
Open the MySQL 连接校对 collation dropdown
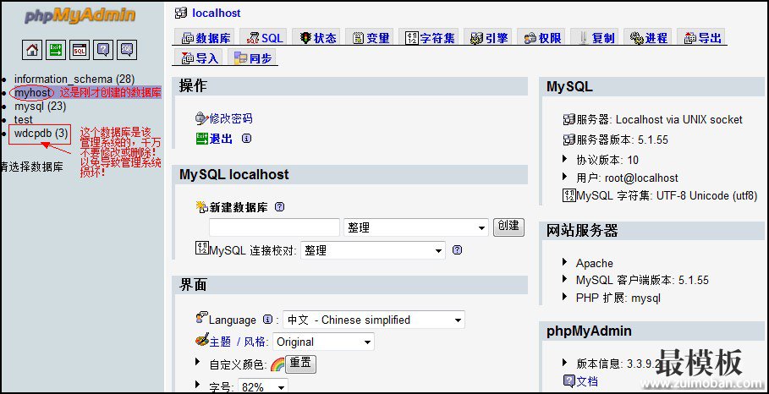click(x=373, y=250)
